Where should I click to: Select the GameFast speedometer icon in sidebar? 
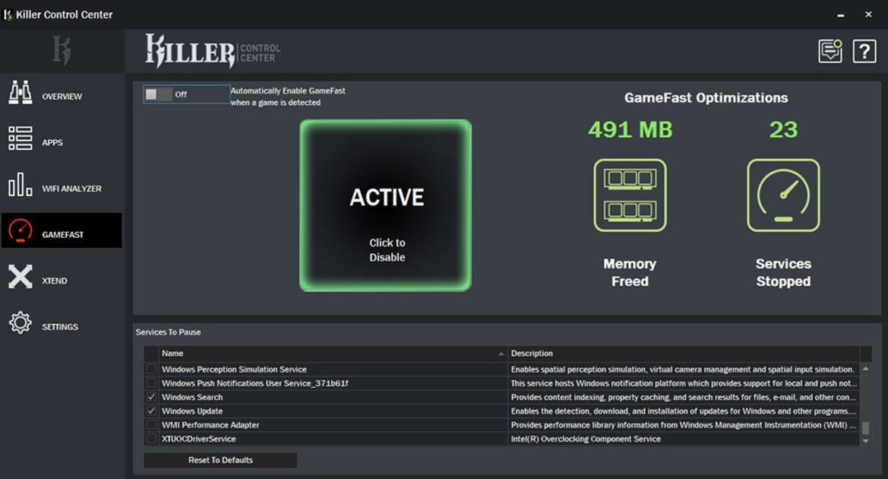[21, 230]
